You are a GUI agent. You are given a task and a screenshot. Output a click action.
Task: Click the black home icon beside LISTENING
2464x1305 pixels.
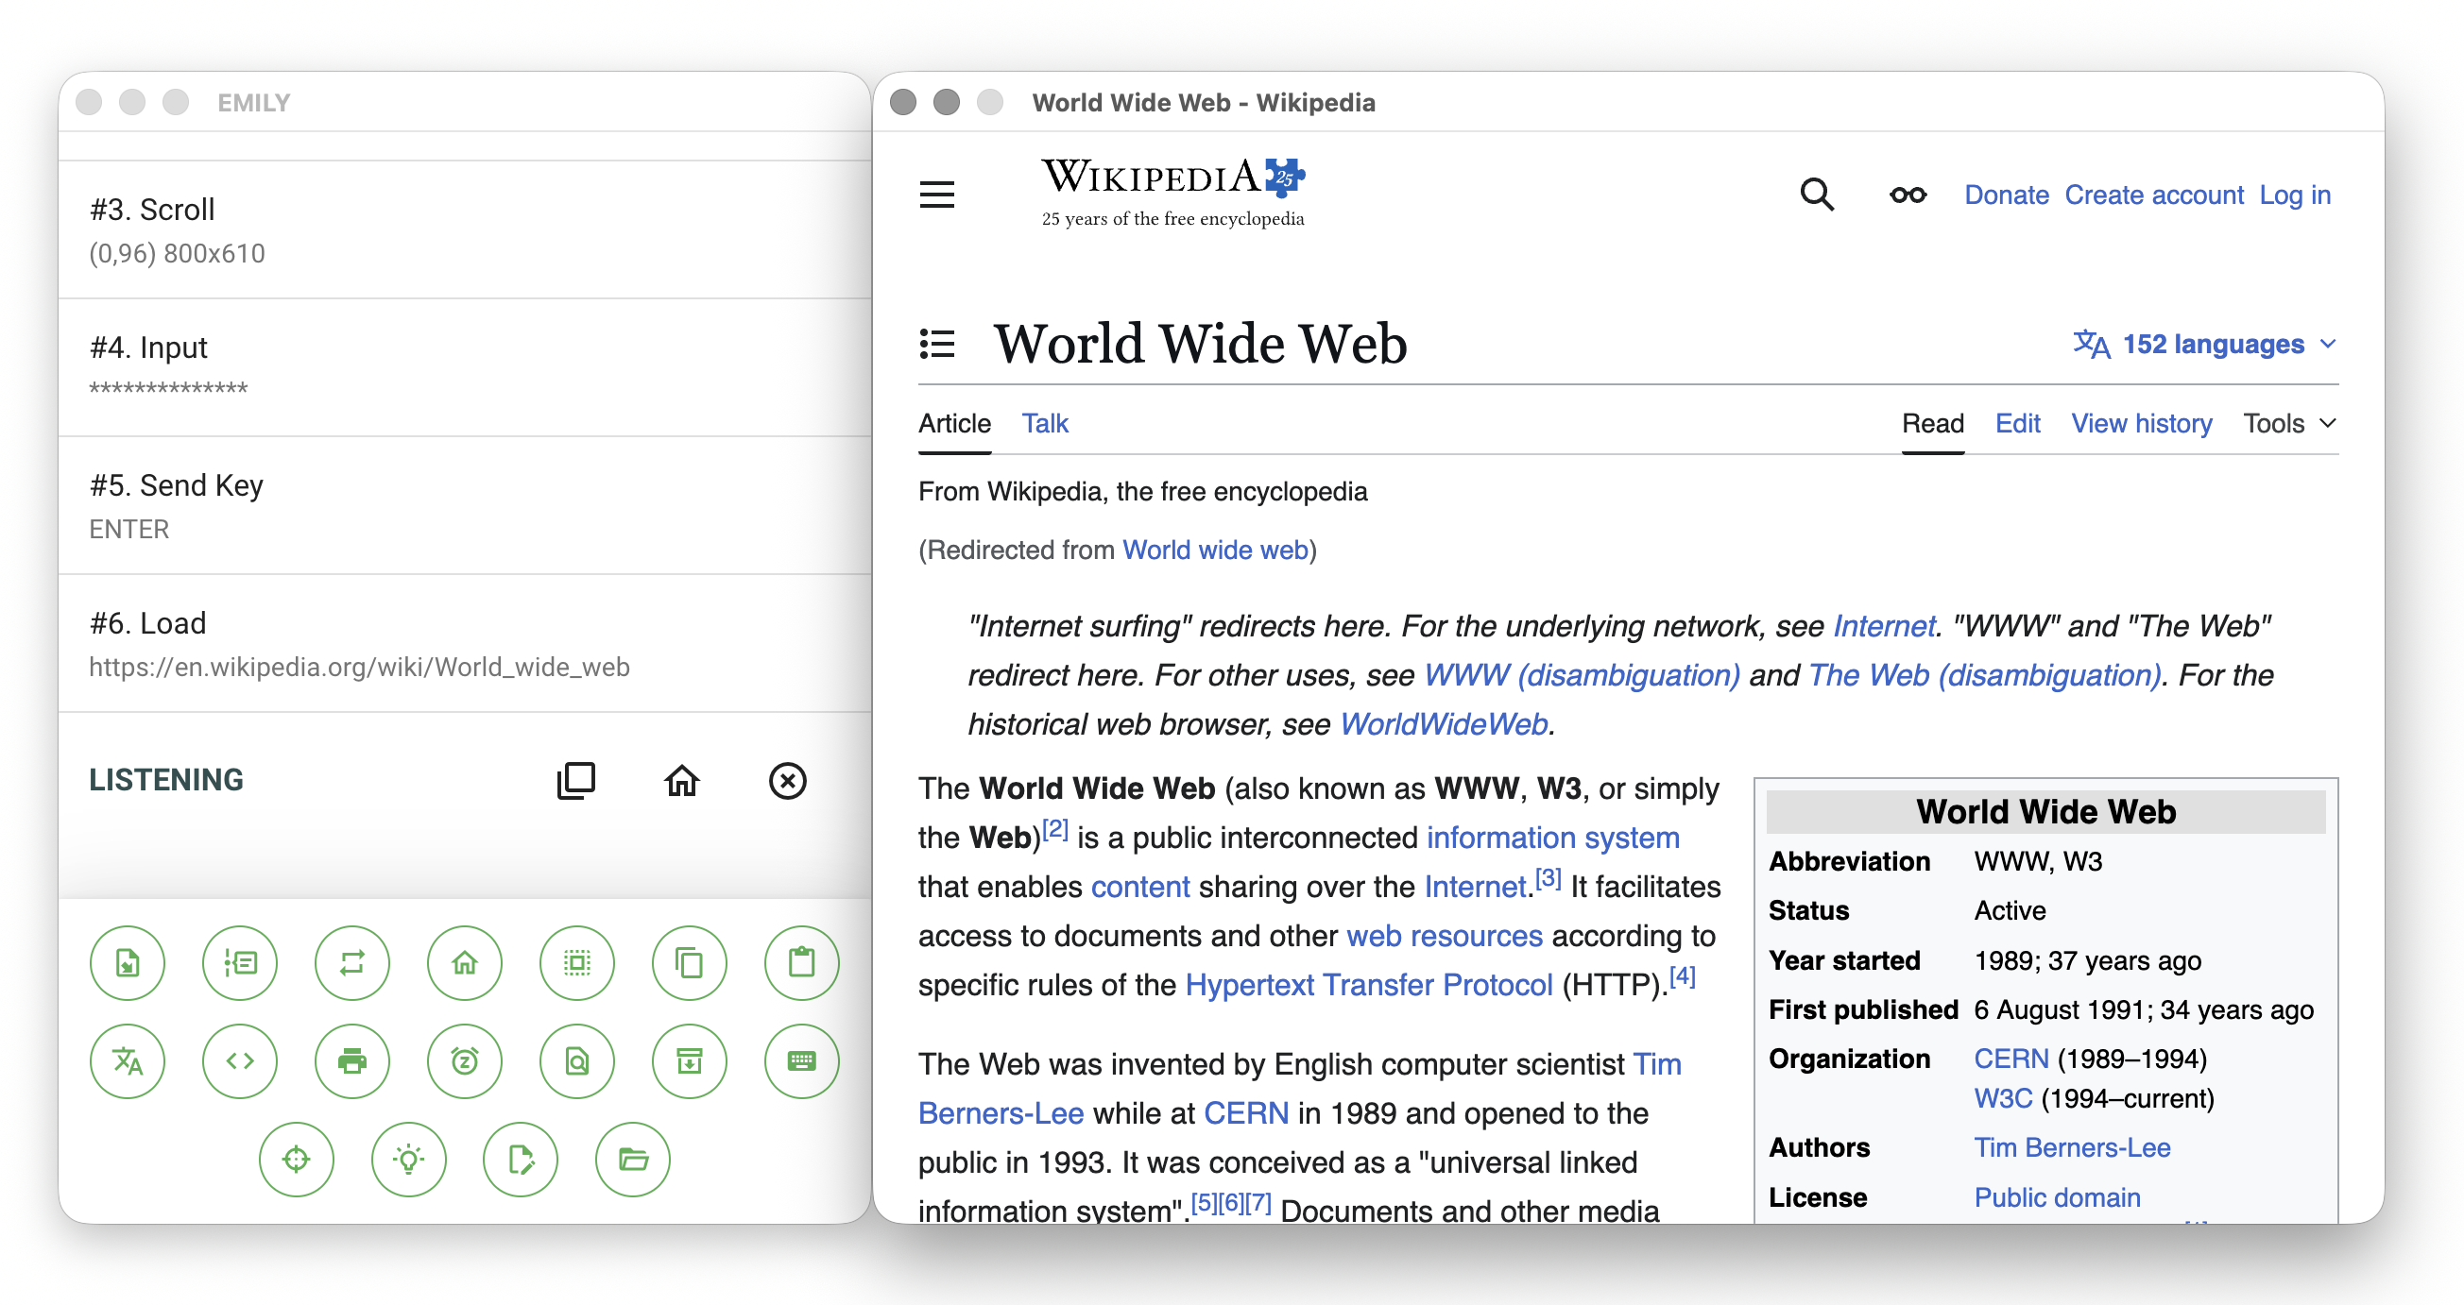682,781
